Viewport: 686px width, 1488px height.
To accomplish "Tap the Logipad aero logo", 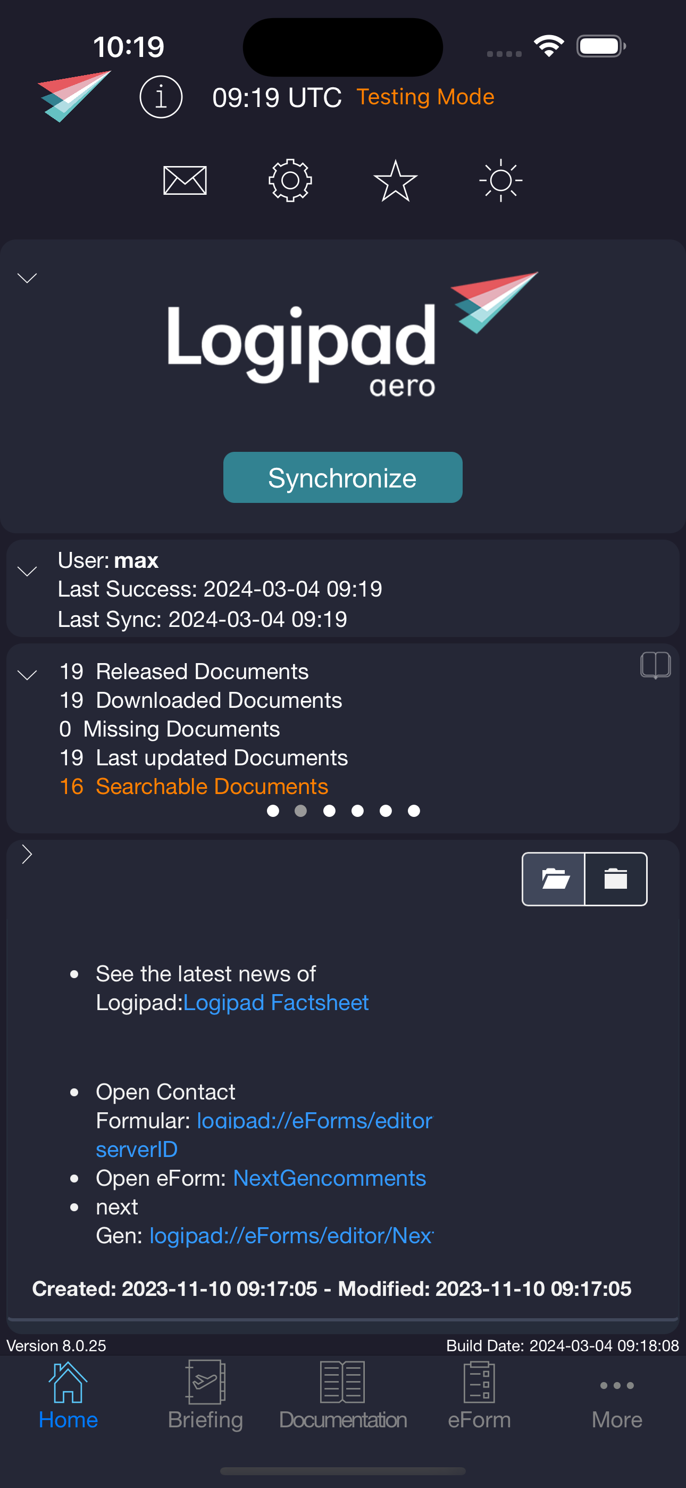I will click(x=342, y=341).
